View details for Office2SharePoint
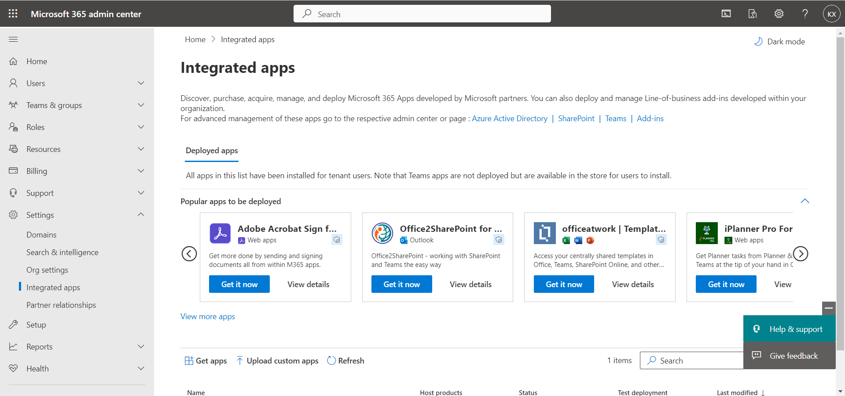Screen dimensions: 845x396 click(470, 284)
